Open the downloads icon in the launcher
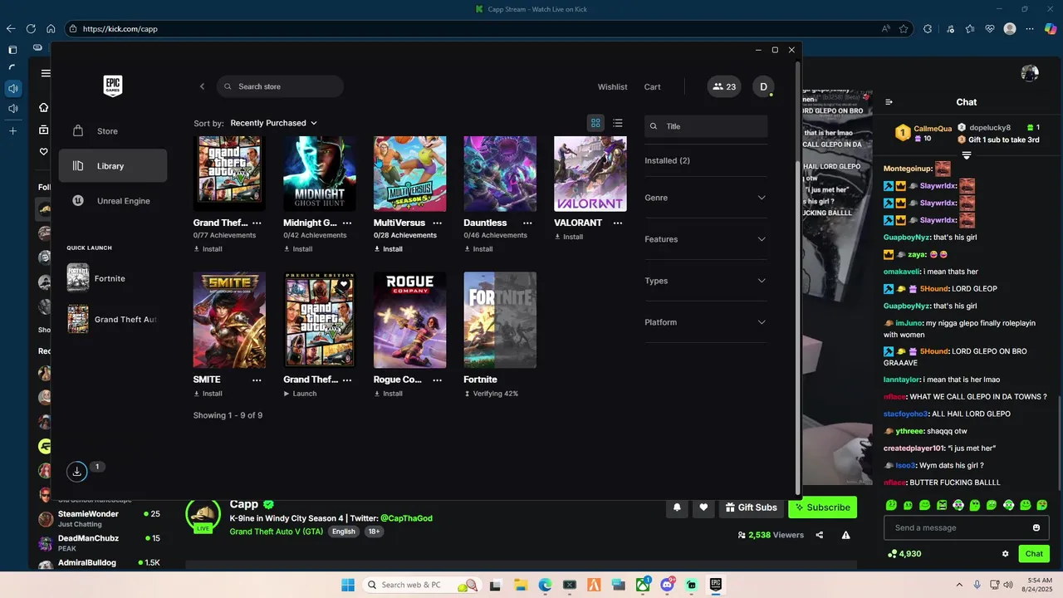This screenshot has height=598, width=1063. (76, 471)
